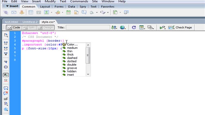Open the Visual Aids menu
The image size is (205, 115).
tap(151, 27)
